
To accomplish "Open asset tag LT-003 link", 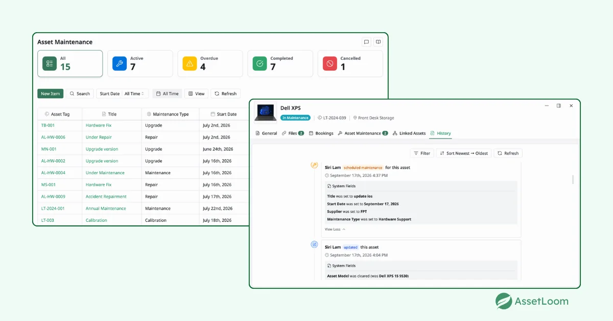I will [48, 220].
